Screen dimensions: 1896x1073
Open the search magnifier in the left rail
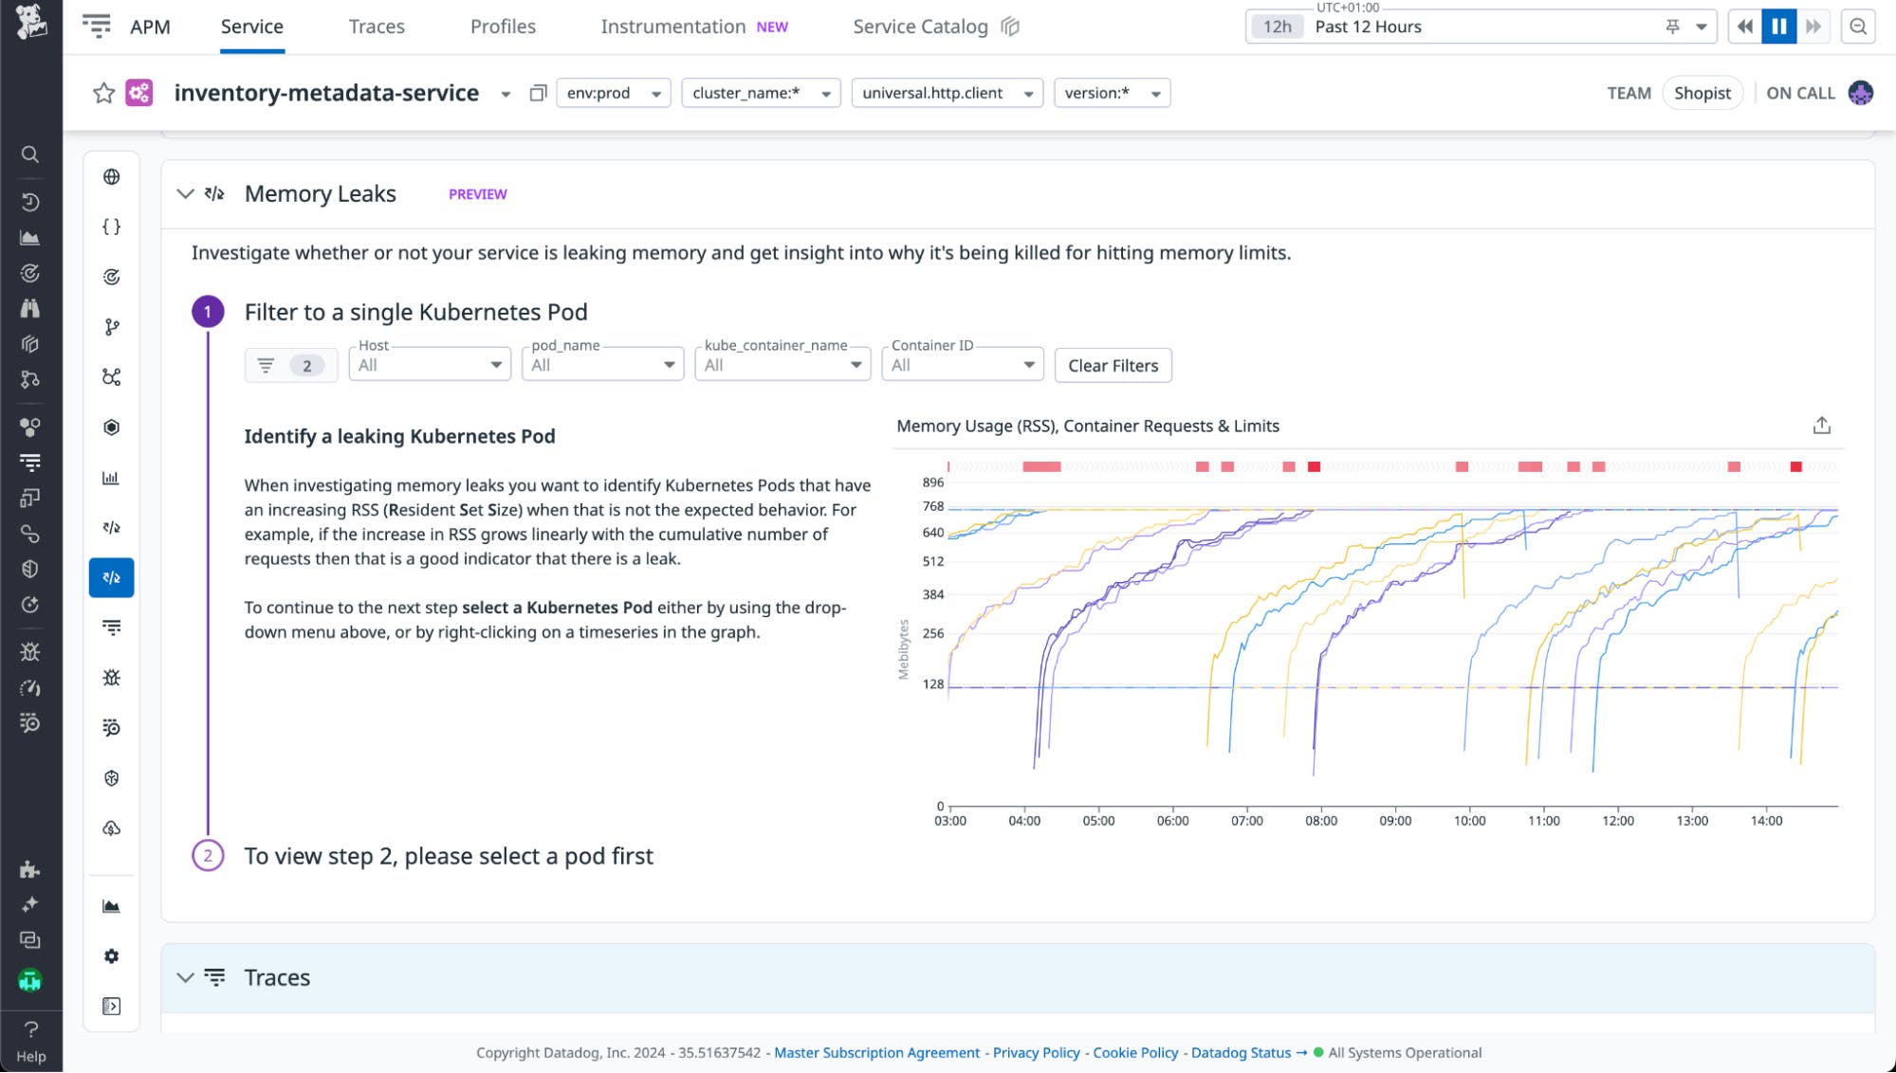[x=29, y=154]
